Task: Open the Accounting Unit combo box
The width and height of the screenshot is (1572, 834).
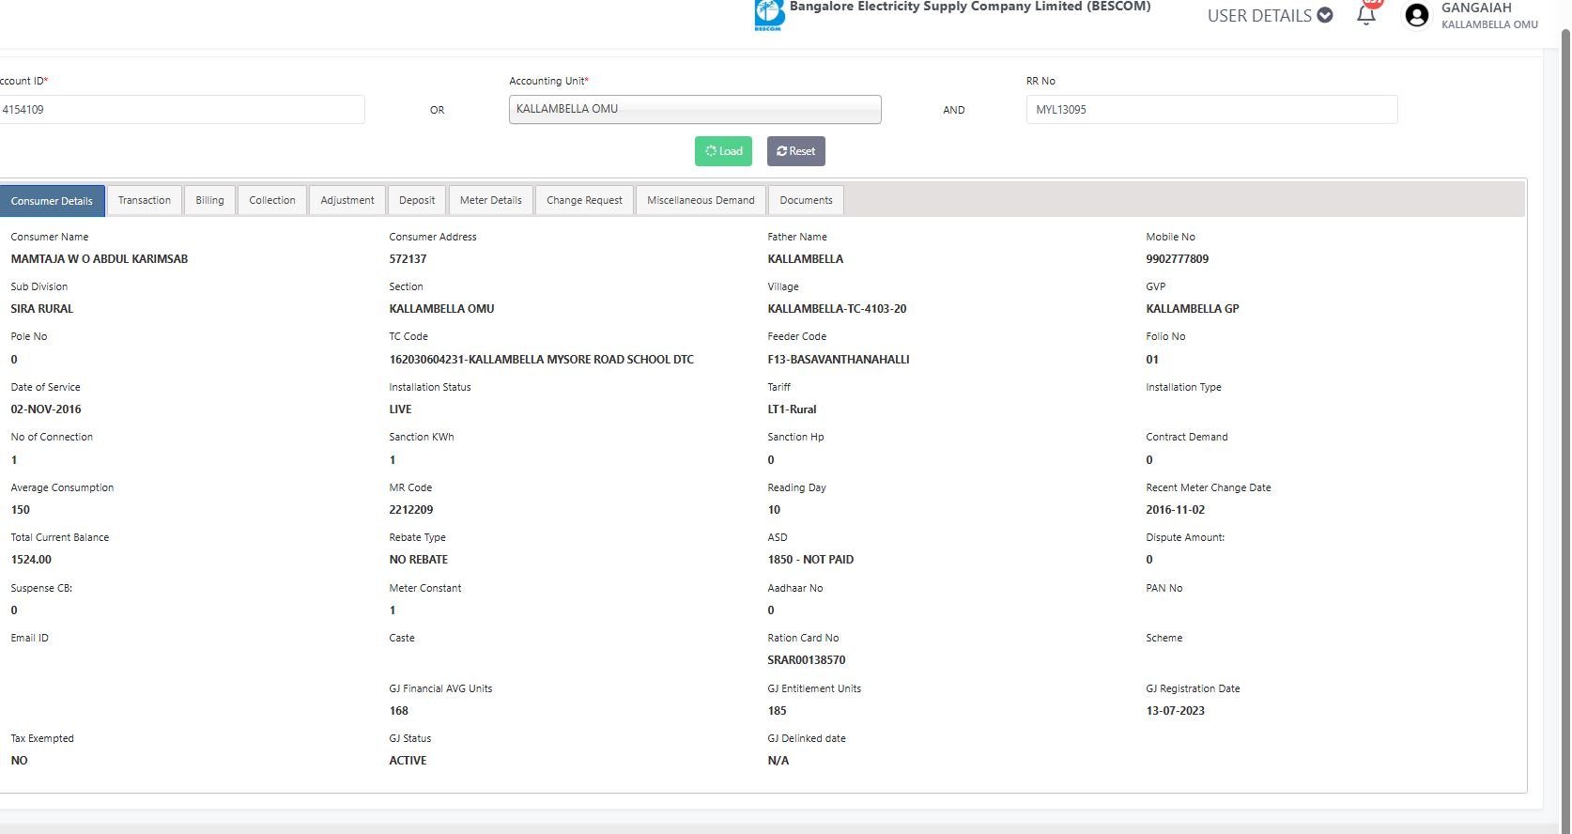Action: 695,109
